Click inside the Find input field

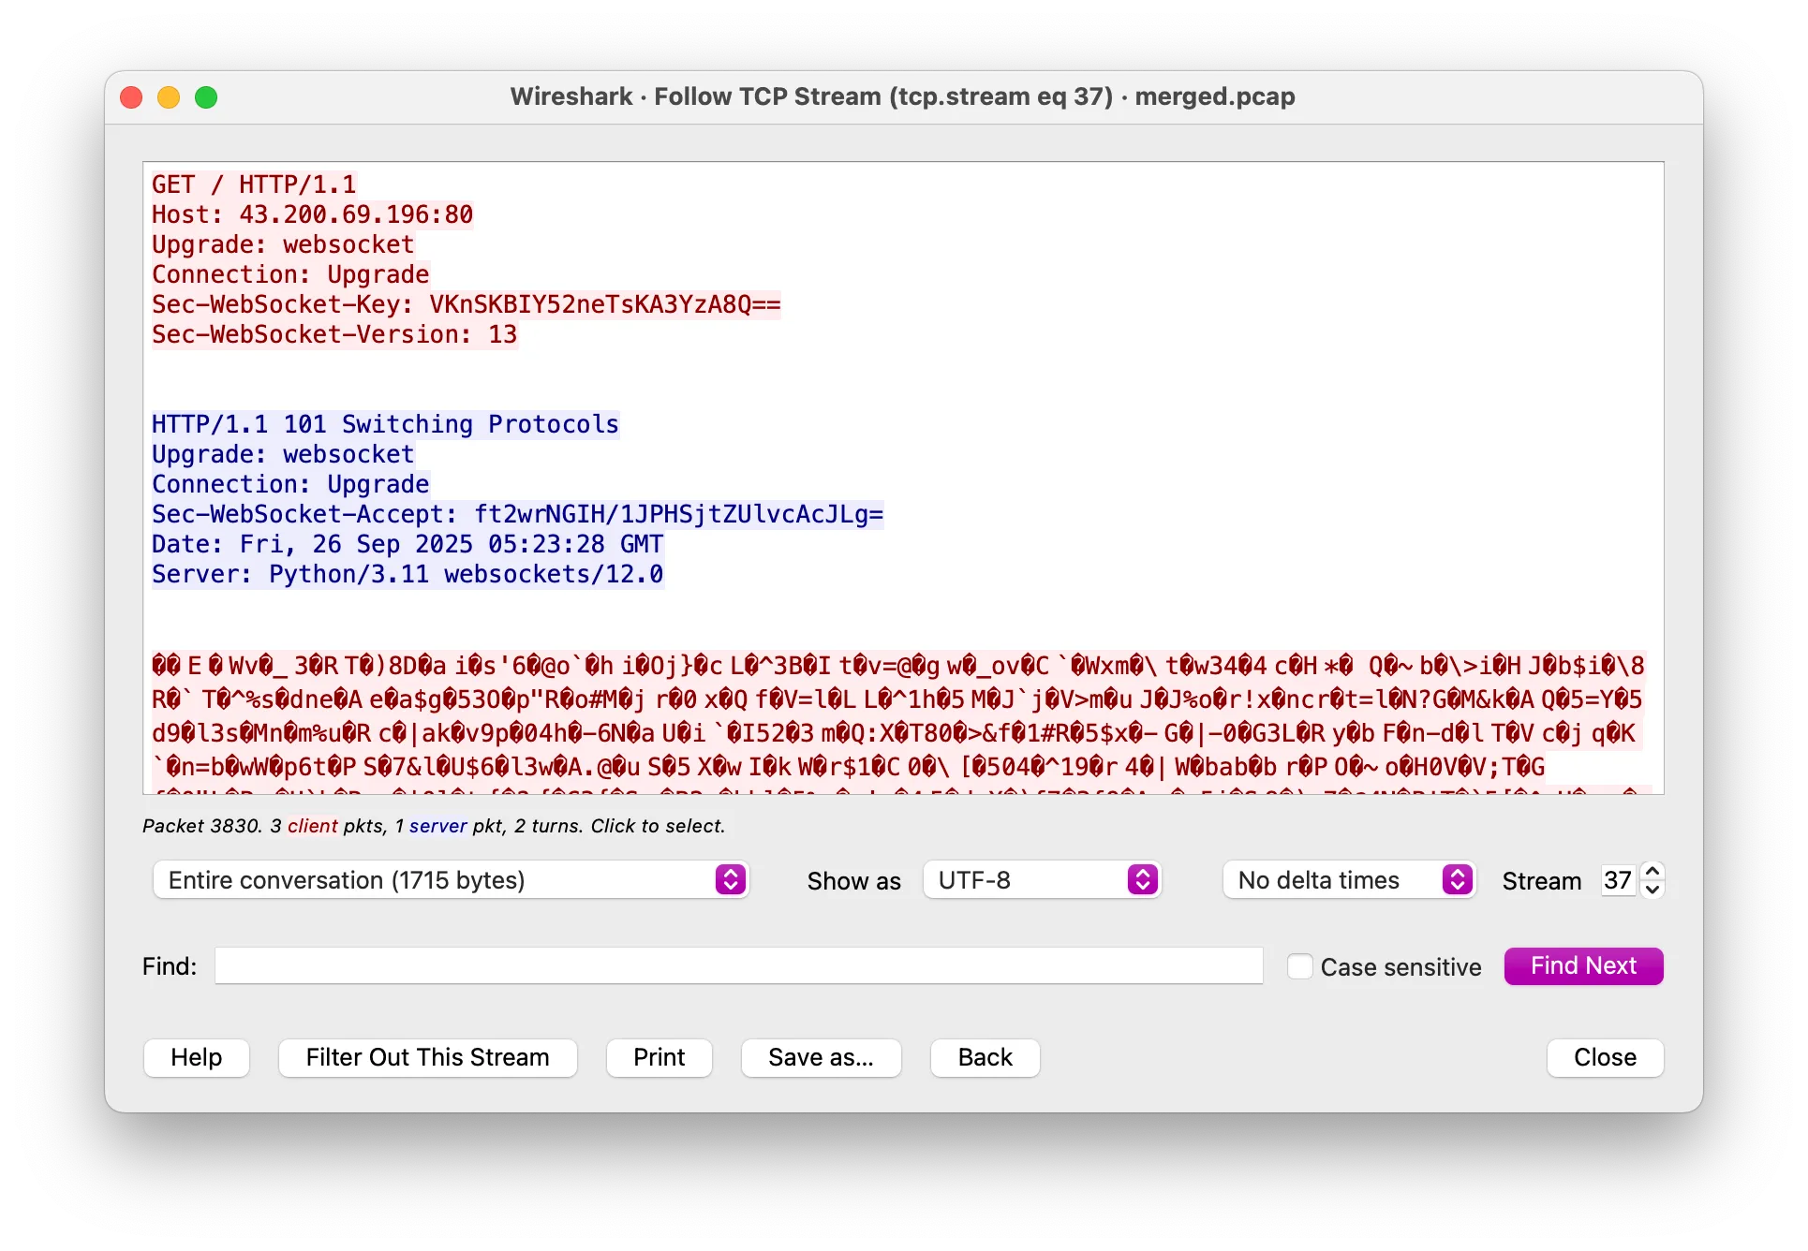pyautogui.click(x=738, y=965)
